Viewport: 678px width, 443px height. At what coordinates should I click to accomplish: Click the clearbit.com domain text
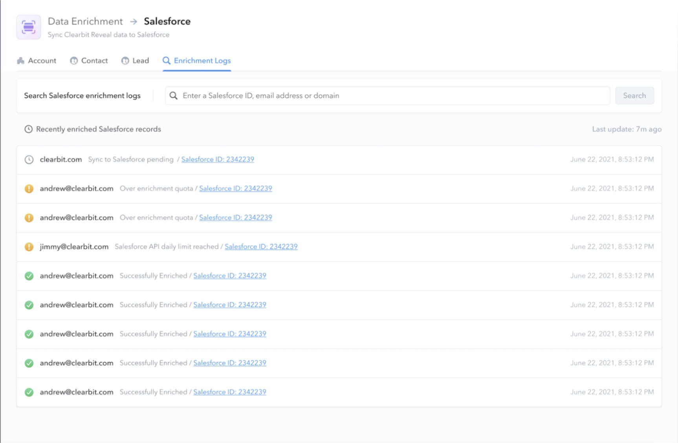tap(61, 159)
